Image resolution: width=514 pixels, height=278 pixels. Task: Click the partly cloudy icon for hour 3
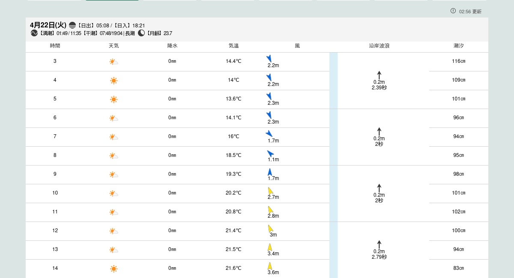114,62
